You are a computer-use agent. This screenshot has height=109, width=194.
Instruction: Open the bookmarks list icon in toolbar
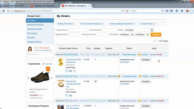pyautogui.click(x=172, y=11)
